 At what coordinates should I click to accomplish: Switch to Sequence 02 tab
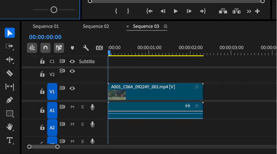96,26
